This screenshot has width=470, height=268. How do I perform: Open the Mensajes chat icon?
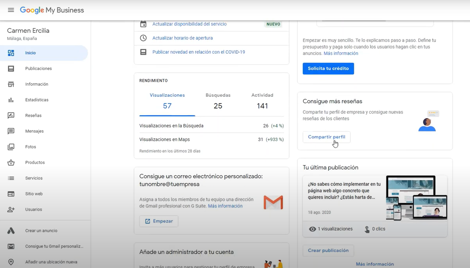click(x=11, y=131)
